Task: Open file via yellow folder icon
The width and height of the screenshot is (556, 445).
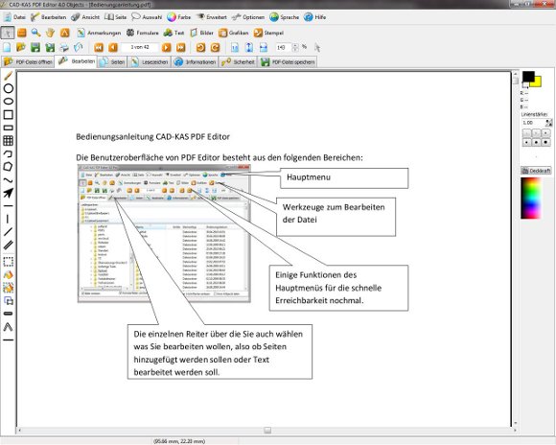Action: (21, 47)
